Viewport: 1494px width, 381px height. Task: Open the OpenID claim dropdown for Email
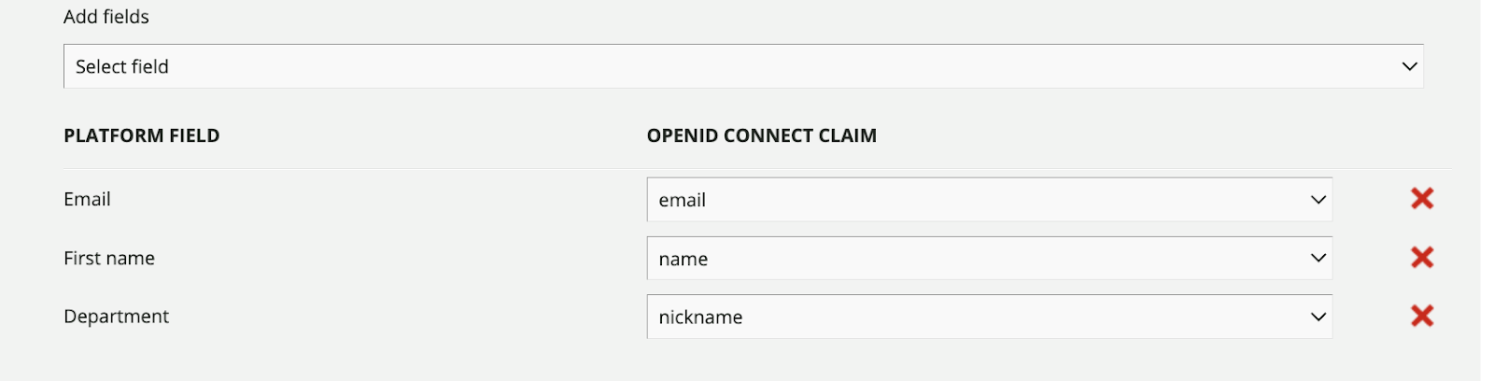988,200
